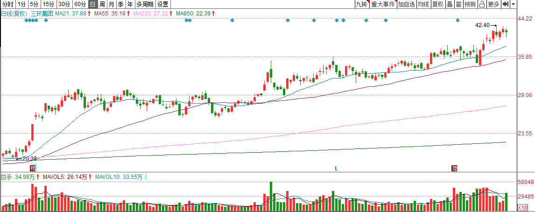
Task: Select the 1分 one-minute period tab
Action: pos(21,5)
